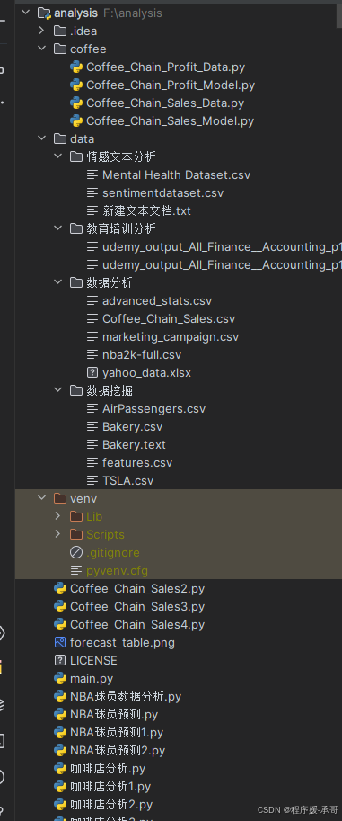Image resolution: width=342 pixels, height=821 pixels.
Task: Collapse the 数据挖掘 folder
Action: (x=57, y=390)
